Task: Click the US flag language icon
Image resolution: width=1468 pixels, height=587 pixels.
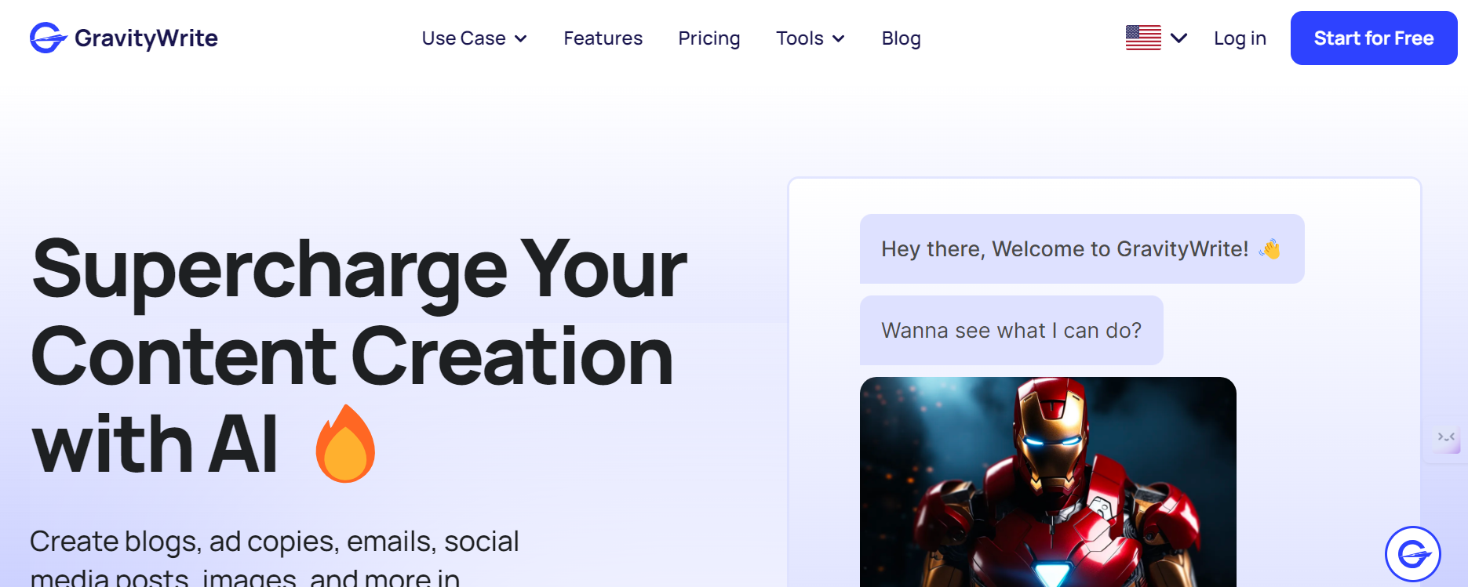Action: 1143,38
